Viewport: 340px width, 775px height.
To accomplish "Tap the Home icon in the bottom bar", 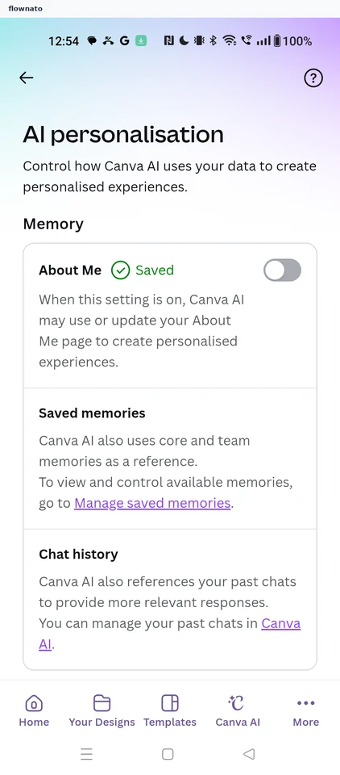I will click(x=34, y=703).
